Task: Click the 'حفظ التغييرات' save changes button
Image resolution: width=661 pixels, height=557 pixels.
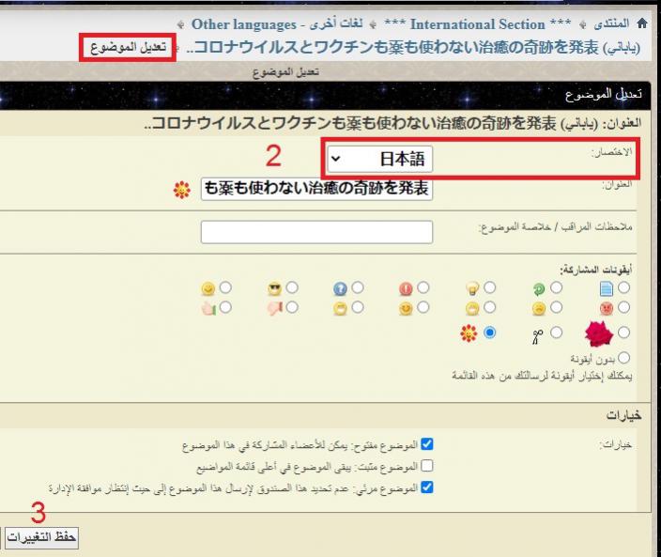Action: (x=41, y=537)
